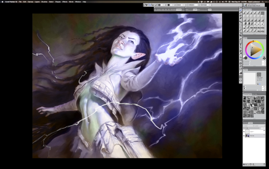This screenshot has width=269, height=169.
Task: Select the Lasso tool
Action: pos(241,27)
